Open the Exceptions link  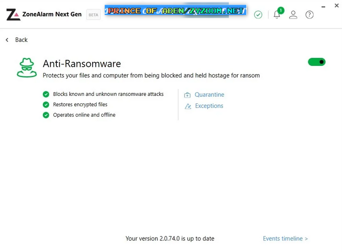pos(209,106)
